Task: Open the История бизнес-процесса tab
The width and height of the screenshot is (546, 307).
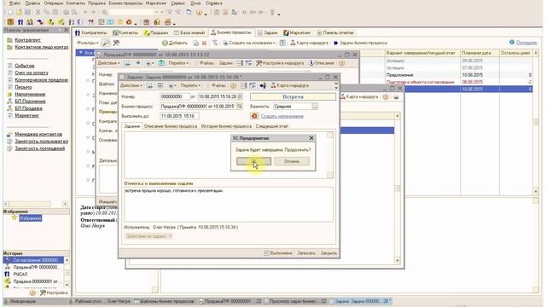Action: pyautogui.click(x=226, y=126)
